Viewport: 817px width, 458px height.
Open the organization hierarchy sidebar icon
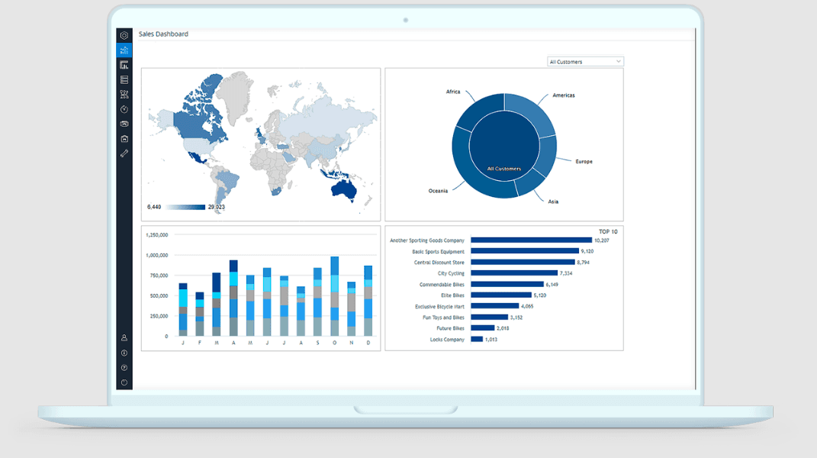pyautogui.click(x=124, y=95)
